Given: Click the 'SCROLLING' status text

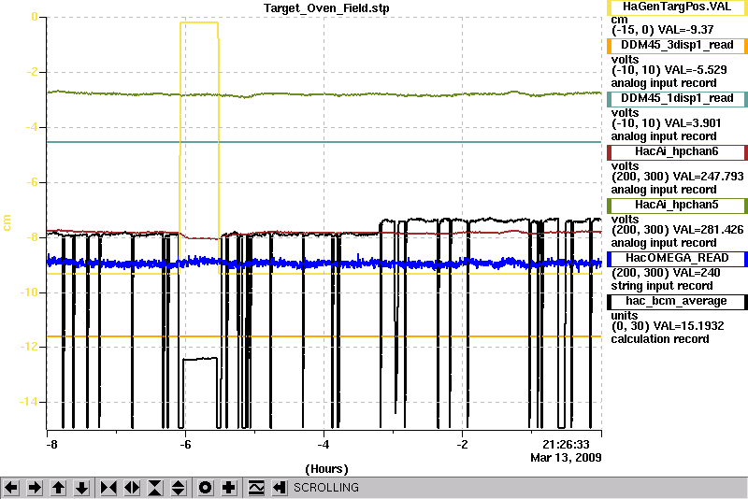Looking at the screenshot, I should coord(326,488).
